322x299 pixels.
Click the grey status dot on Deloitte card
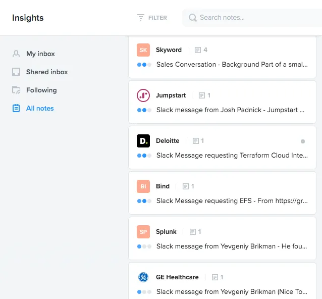pyautogui.click(x=303, y=141)
